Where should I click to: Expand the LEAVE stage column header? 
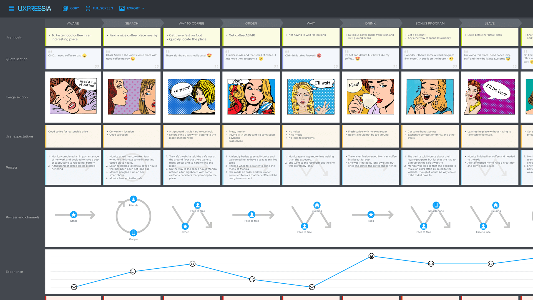click(x=489, y=23)
